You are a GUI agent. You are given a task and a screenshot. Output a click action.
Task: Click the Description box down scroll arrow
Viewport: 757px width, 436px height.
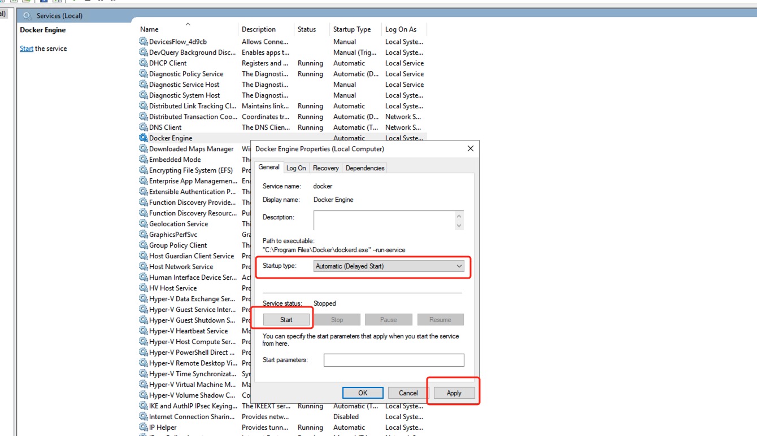coord(459,226)
